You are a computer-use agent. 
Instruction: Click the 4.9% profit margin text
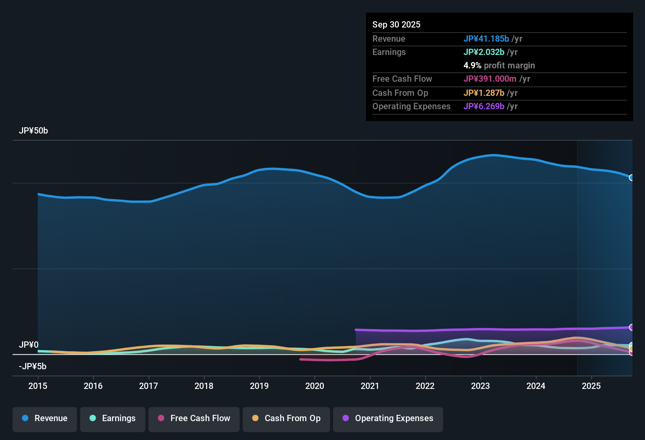499,66
